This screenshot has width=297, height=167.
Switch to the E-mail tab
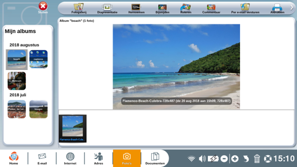42,158
